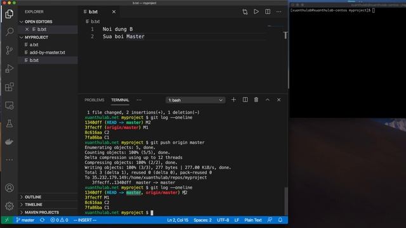The height and width of the screenshot is (228, 406).
Task: Open the Accounts menu
Action: point(10,187)
